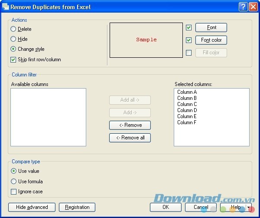Select the Delete action radio button
Viewport: 260px width, 218px height.
[13, 29]
